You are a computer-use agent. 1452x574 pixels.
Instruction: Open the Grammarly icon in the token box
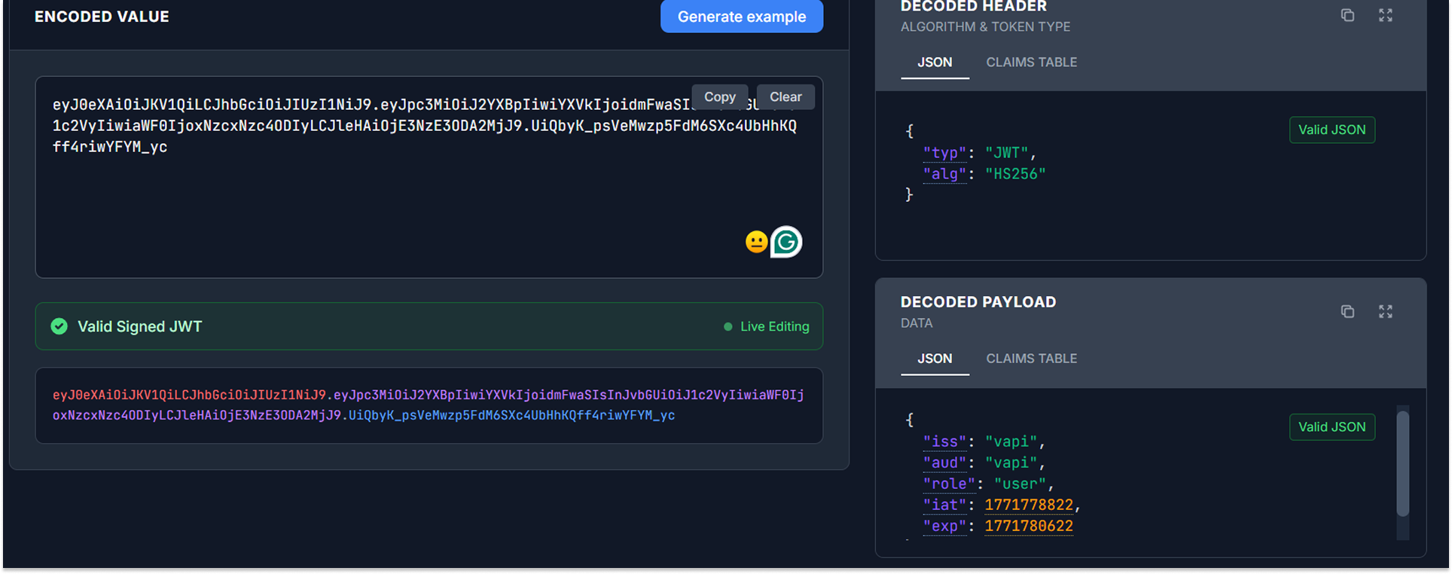click(x=786, y=242)
